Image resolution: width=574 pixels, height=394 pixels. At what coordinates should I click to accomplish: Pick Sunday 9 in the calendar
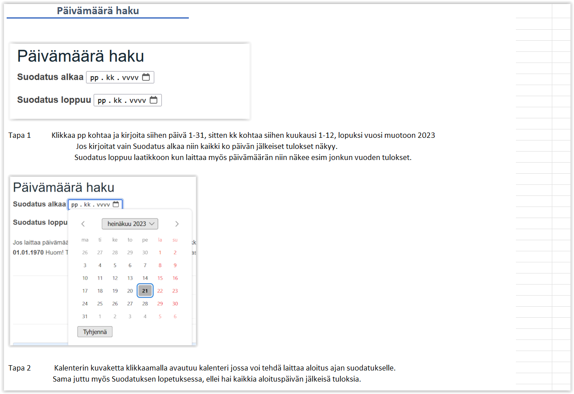(x=175, y=265)
